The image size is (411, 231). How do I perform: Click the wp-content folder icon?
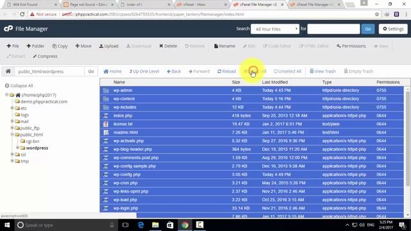tap(106, 99)
